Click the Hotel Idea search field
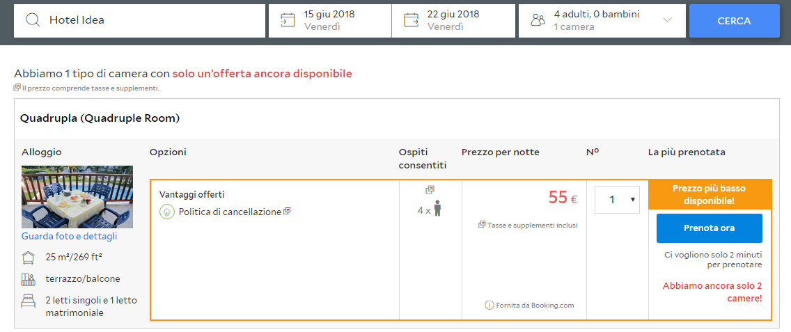The width and height of the screenshot is (791, 332). coord(153,20)
